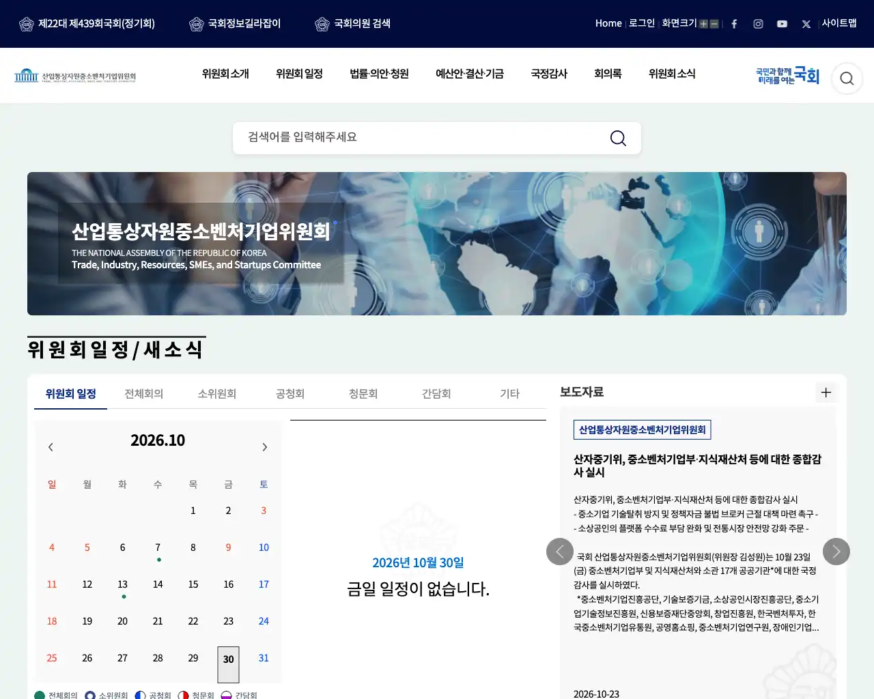This screenshot has width=874, height=699.
Task: Open the 위원회 일정 top menu
Action: tap(299, 74)
